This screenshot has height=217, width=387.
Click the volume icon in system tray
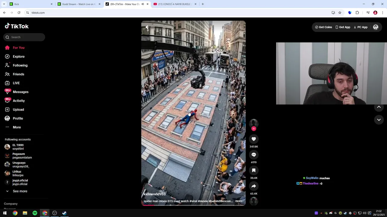364,213
